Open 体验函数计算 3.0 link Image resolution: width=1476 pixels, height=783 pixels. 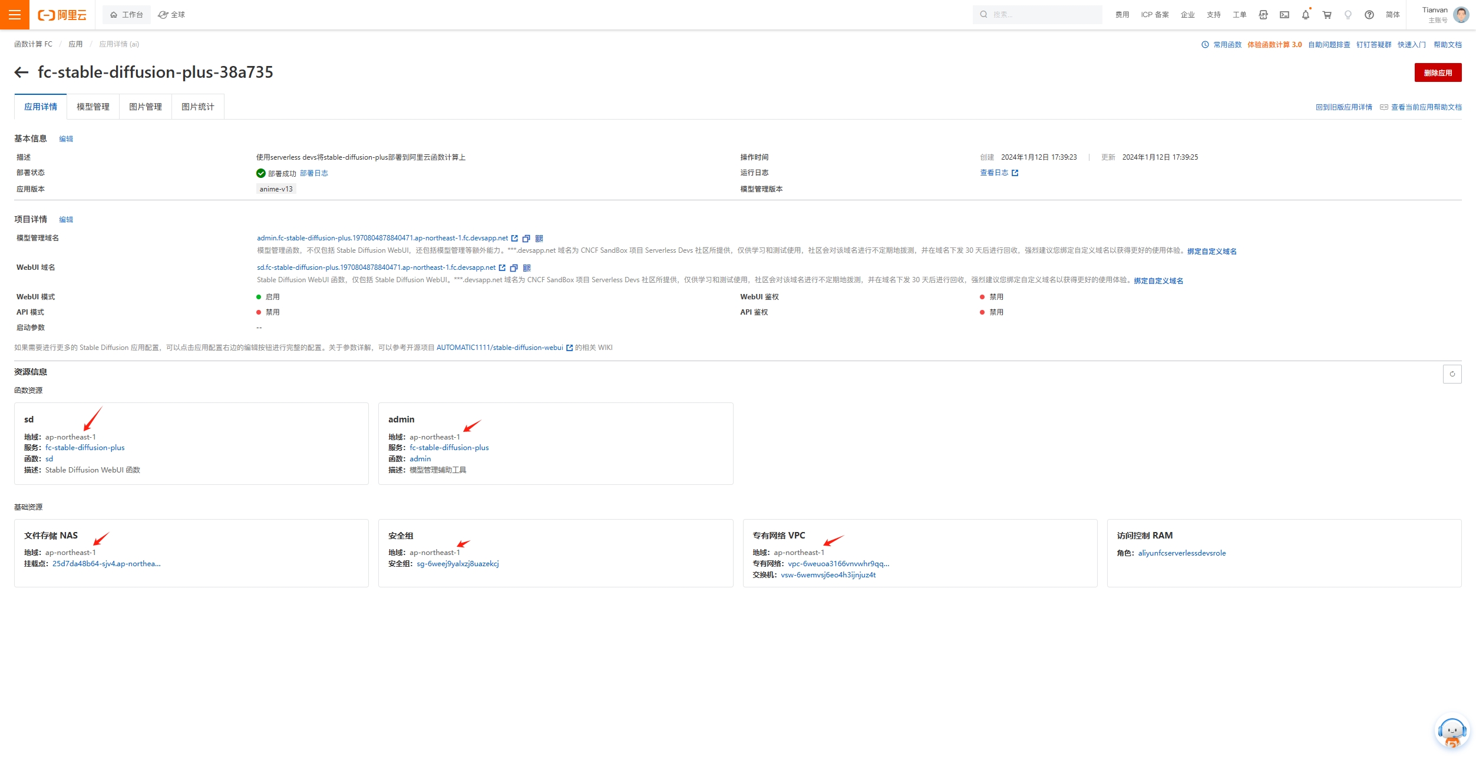tap(1274, 45)
